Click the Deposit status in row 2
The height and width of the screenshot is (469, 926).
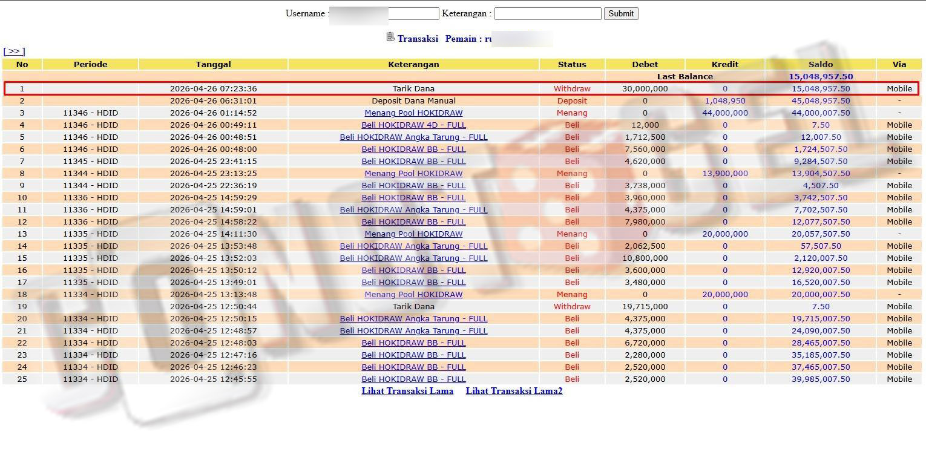[572, 101]
